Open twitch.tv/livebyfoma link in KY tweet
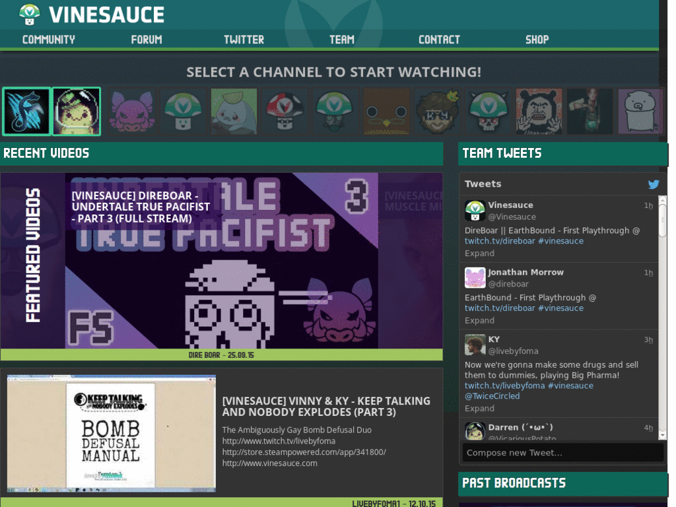The height and width of the screenshot is (507, 676). click(505, 386)
